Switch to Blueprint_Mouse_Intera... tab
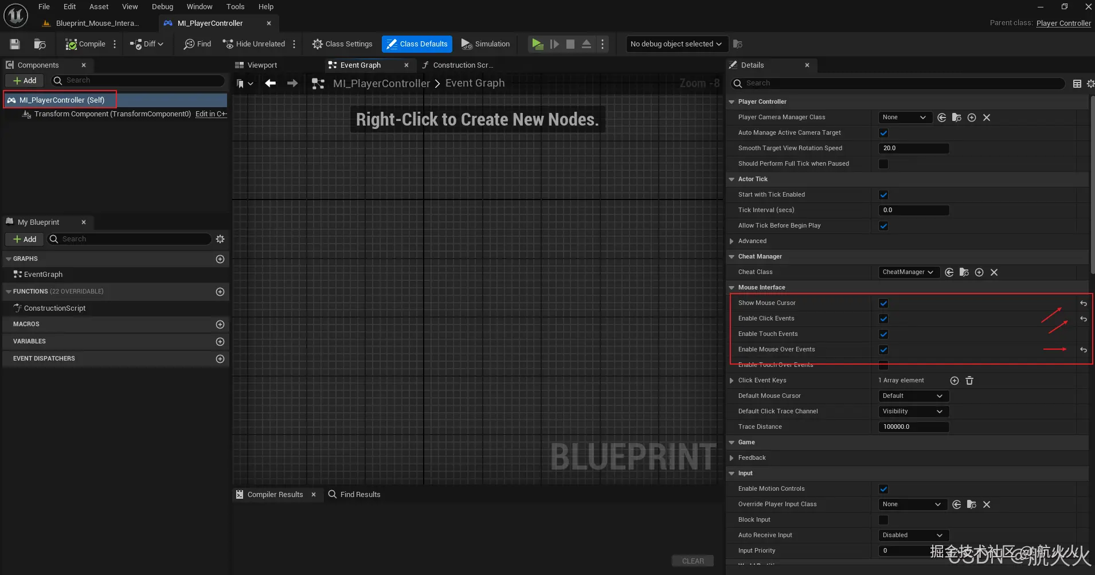Image resolution: width=1095 pixels, height=575 pixels. coord(92,24)
